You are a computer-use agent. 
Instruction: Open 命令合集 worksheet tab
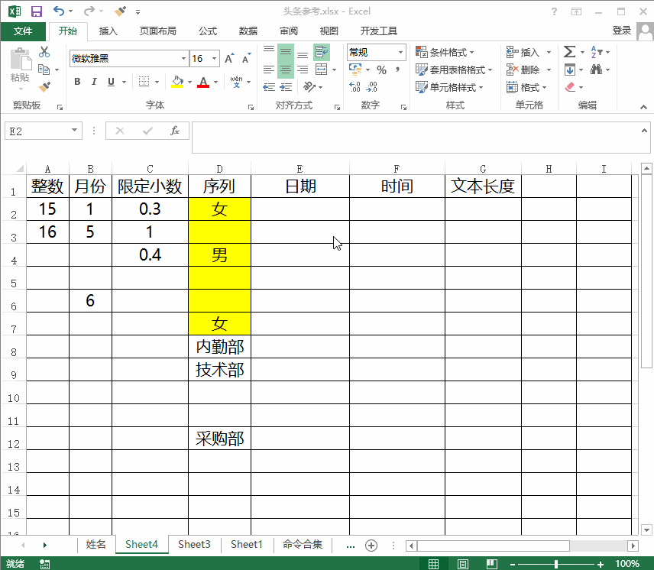[x=303, y=544]
